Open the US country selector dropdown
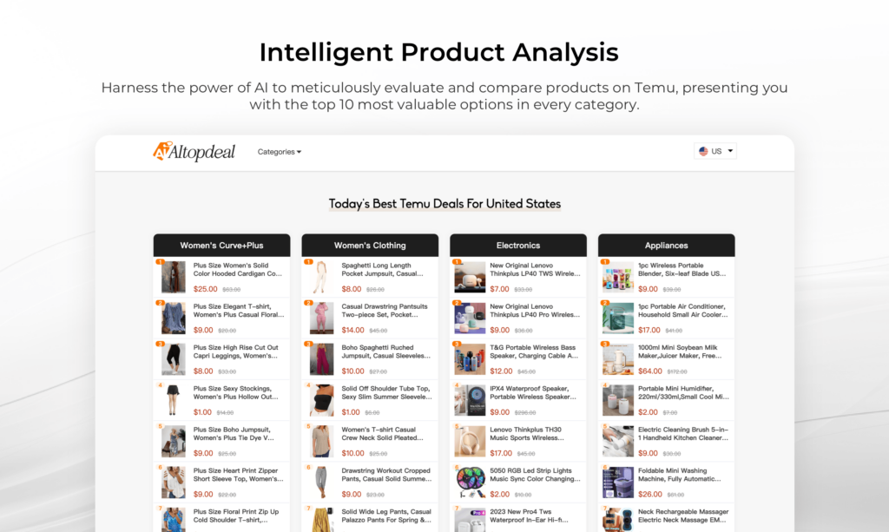Image resolution: width=889 pixels, height=532 pixels. (x=716, y=151)
